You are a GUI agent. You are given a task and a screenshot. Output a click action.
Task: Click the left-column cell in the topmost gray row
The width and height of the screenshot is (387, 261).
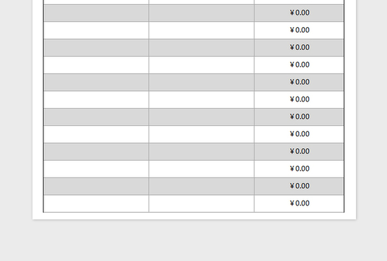96,13
